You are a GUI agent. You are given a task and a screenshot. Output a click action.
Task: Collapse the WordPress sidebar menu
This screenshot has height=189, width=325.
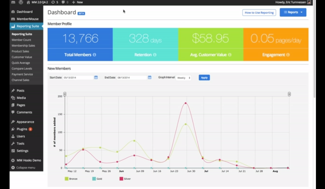(23, 168)
